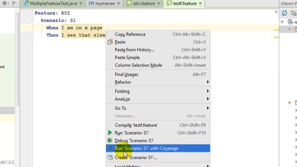Collapse the Scenario S1 fold marker in gutter
Screen dimensions: 297x167
coord(32,20)
